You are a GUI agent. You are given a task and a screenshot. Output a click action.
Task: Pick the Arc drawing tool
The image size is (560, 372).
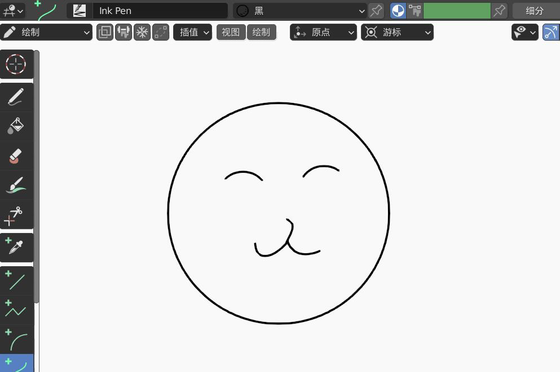(x=16, y=339)
